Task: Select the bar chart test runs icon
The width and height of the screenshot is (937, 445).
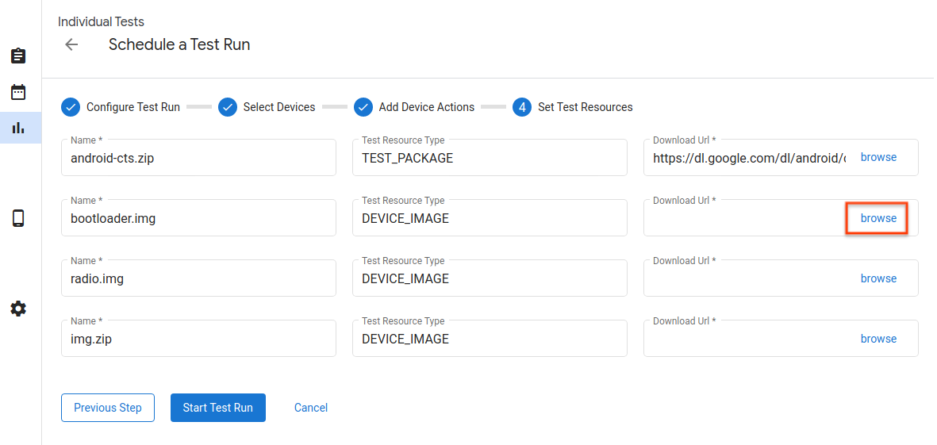Action: click(18, 128)
